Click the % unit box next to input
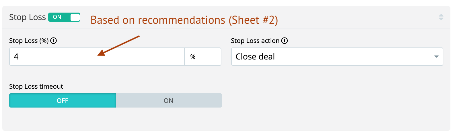This screenshot has width=456, height=135. [202, 57]
